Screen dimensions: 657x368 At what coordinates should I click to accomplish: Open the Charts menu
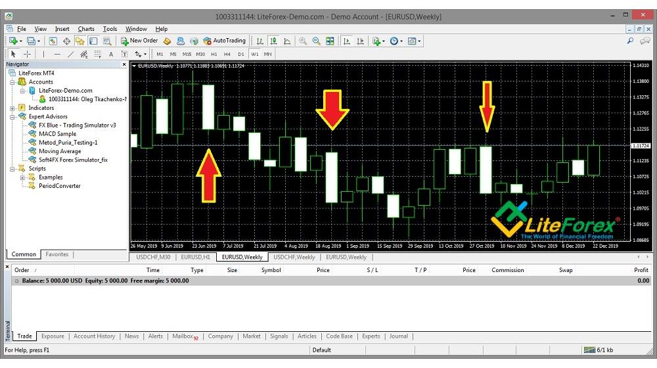86,29
